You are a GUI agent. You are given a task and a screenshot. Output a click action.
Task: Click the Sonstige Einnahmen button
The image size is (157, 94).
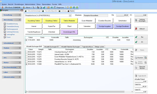click(122, 26)
